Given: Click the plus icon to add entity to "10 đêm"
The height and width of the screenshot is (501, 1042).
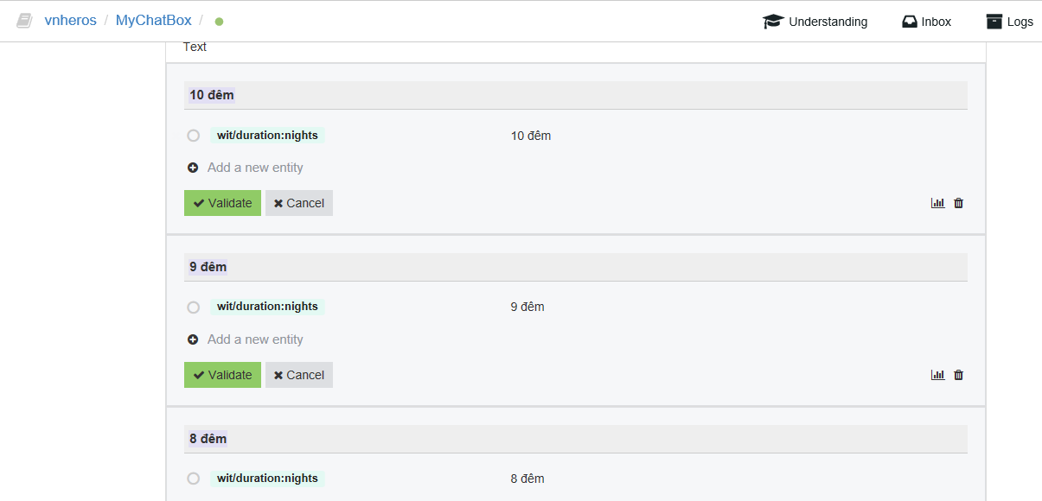Looking at the screenshot, I should coord(193,167).
